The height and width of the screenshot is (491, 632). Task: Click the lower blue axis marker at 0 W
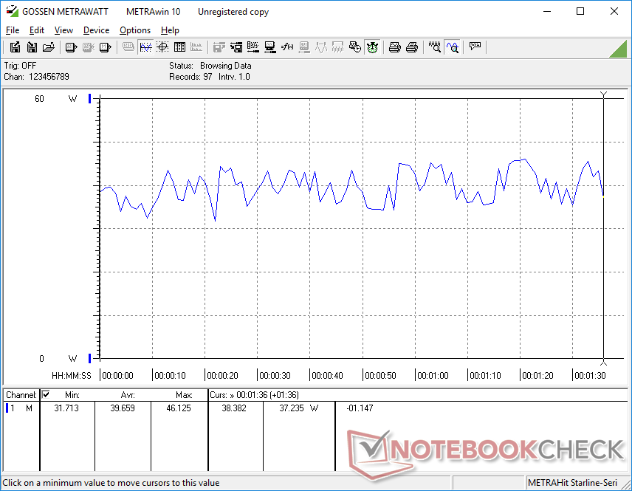click(x=90, y=358)
